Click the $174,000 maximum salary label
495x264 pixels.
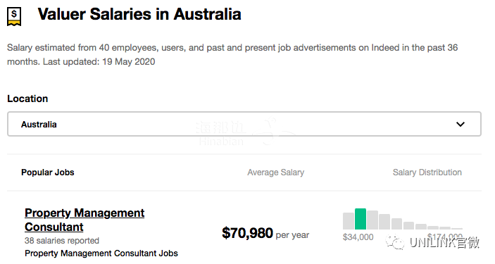point(445,237)
